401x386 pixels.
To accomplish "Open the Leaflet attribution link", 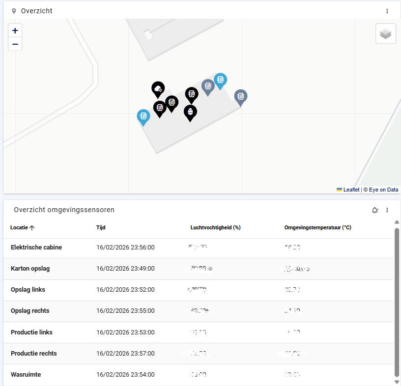I will coord(351,190).
